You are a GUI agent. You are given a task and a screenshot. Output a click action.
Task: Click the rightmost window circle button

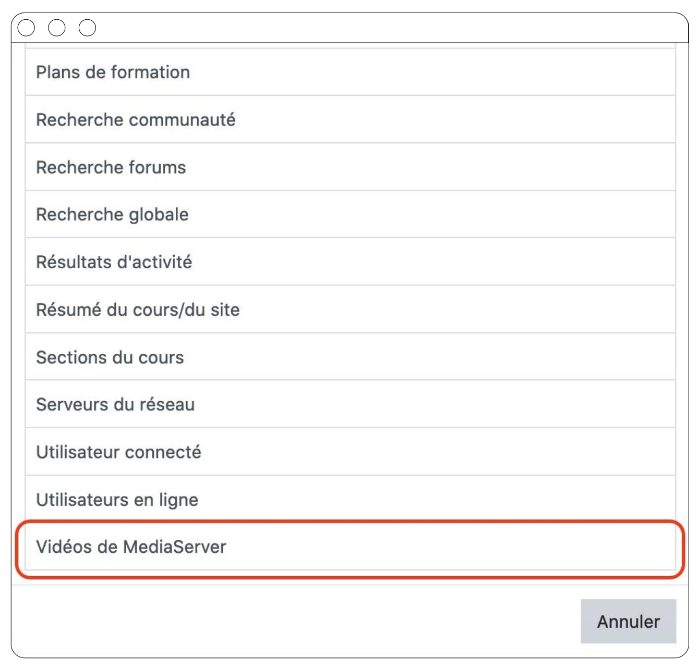point(88,28)
